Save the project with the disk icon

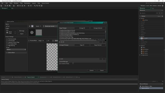pyautogui.click(x=10, y=6)
